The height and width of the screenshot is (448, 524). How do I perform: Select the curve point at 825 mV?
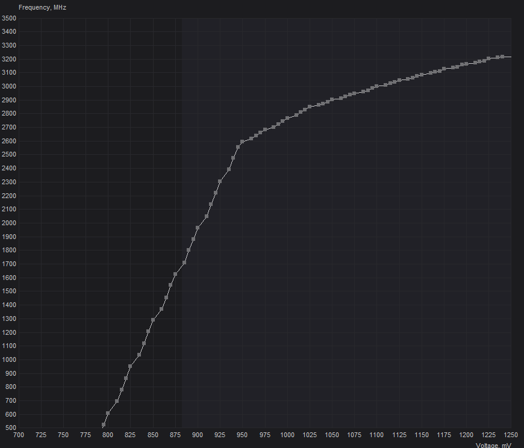click(130, 366)
